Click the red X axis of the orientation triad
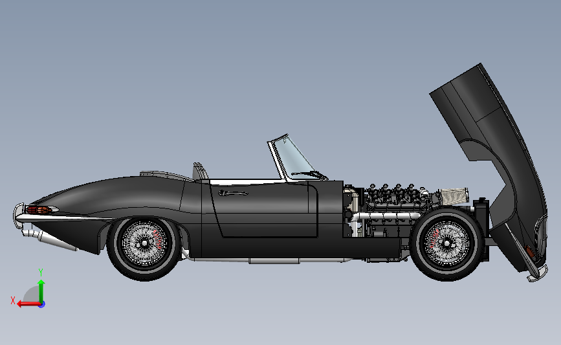This screenshot has width=561, height=345. [28, 304]
